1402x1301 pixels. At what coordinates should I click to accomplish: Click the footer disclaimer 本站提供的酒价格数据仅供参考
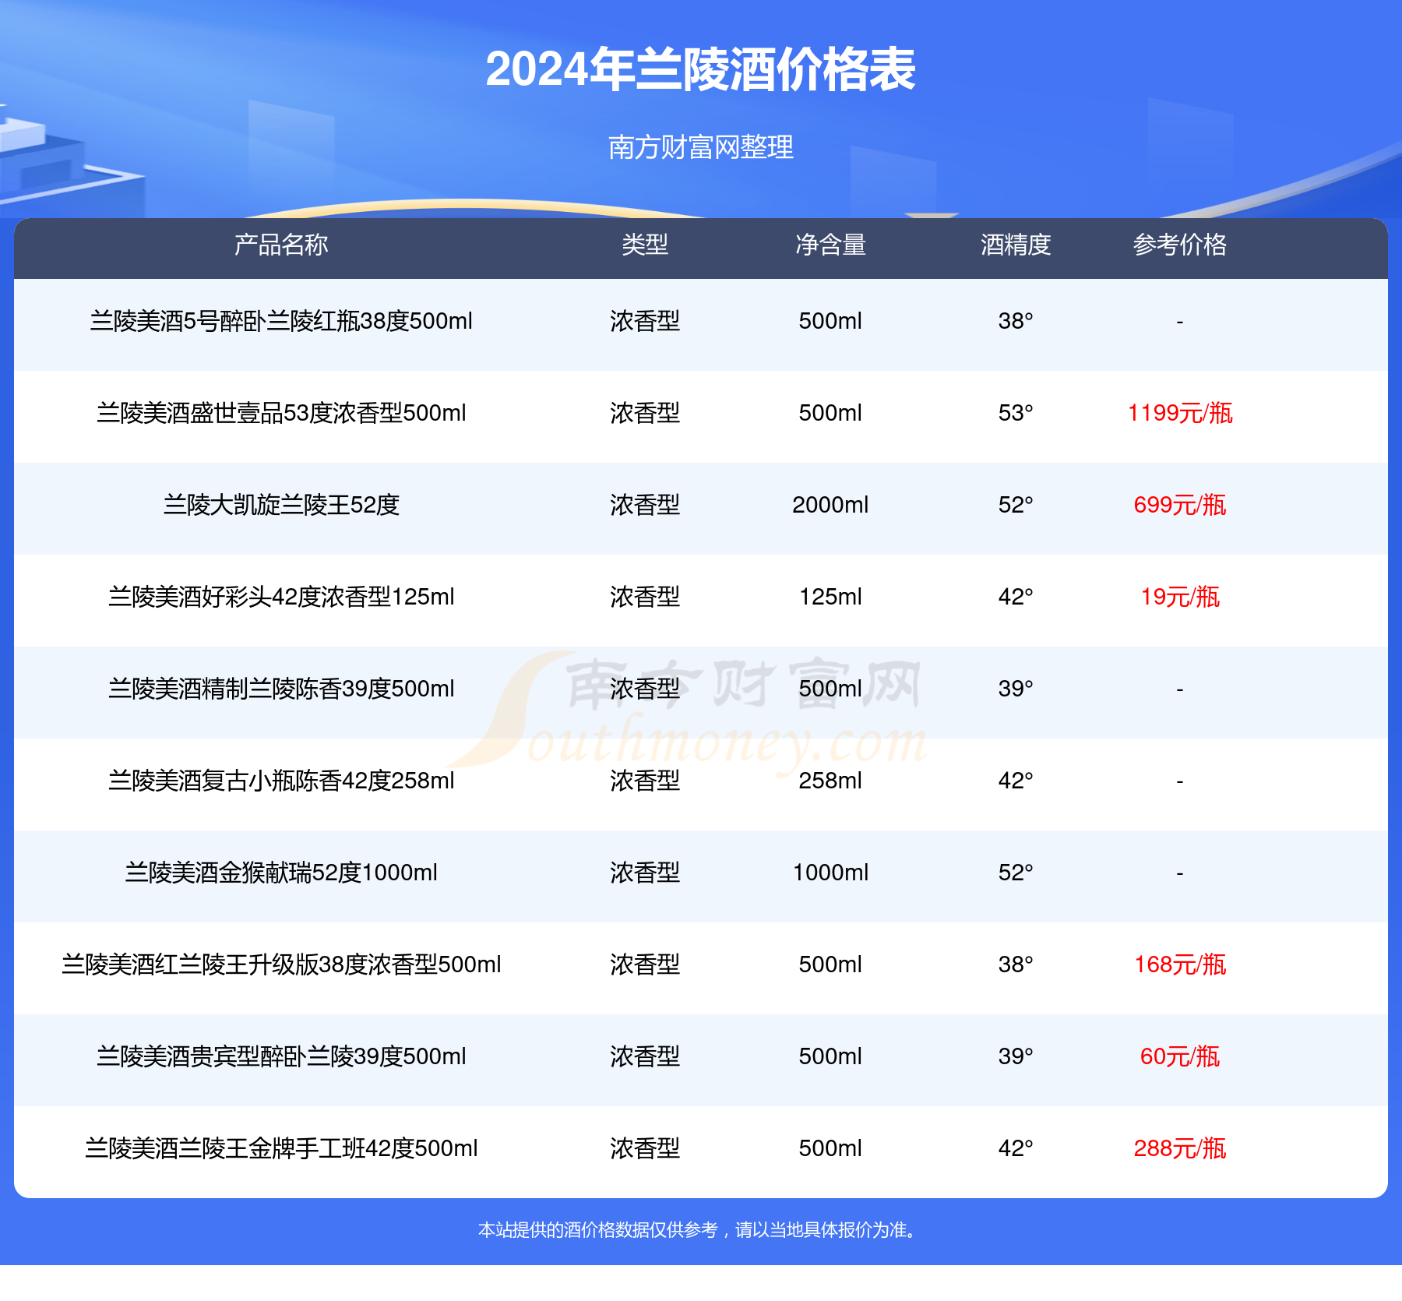[597, 1230]
